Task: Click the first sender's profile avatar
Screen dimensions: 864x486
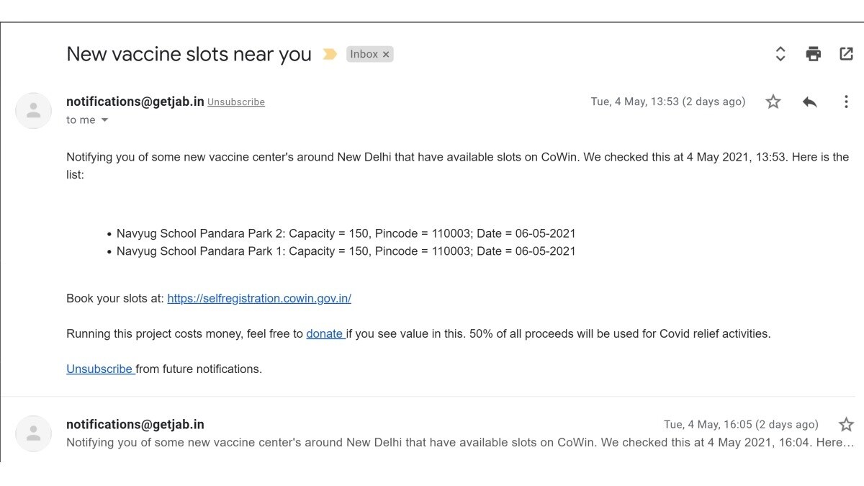Action: (33, 111)
